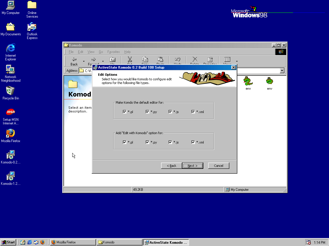The height and width of the screenshot is (246, 329).
Task: Click the Views icon in the folder toolbar
Action: pos(227,60)
